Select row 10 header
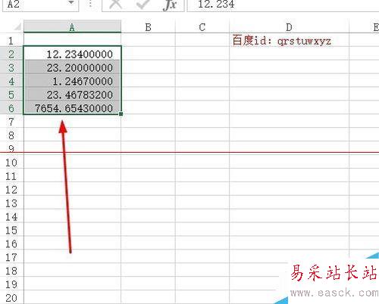Image resolution: width=379 pixels, height=304 pixels. pos(11,163)
